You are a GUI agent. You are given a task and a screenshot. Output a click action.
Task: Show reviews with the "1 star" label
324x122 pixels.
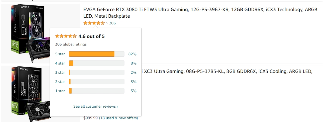point(60,91)
